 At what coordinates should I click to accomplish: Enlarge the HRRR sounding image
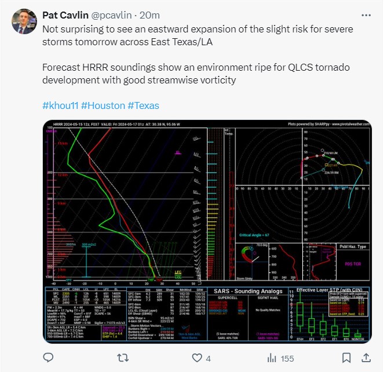click(x=207, y=232)
